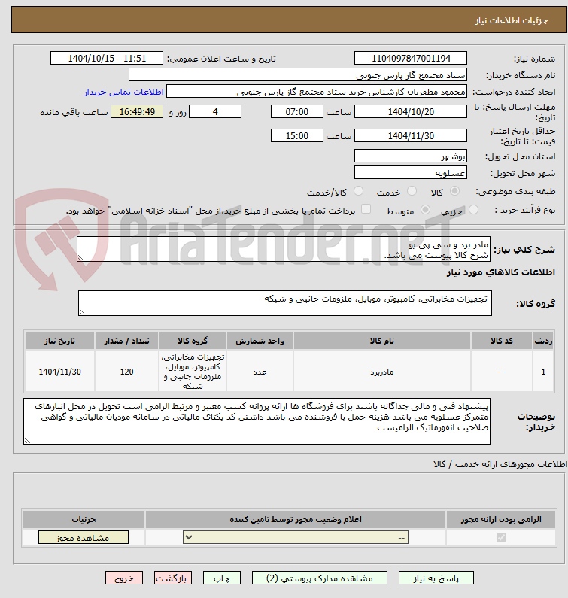Click the شماره نیاز number field
This screenshot has height=598, width=568.
(x=411, y=59)
